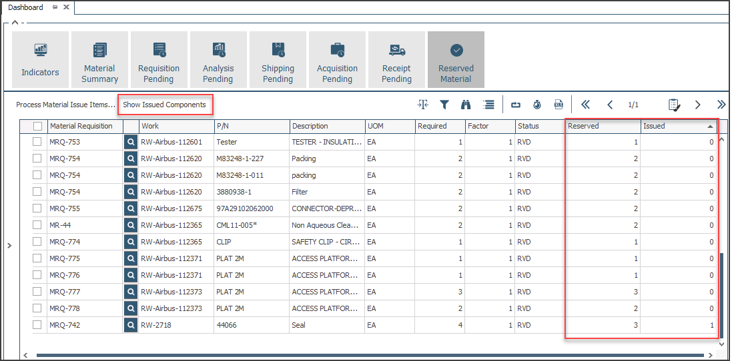The image size is (732, 361).
Task: Check the M83248-1-227 row checkbox
Action: [37, 159]
